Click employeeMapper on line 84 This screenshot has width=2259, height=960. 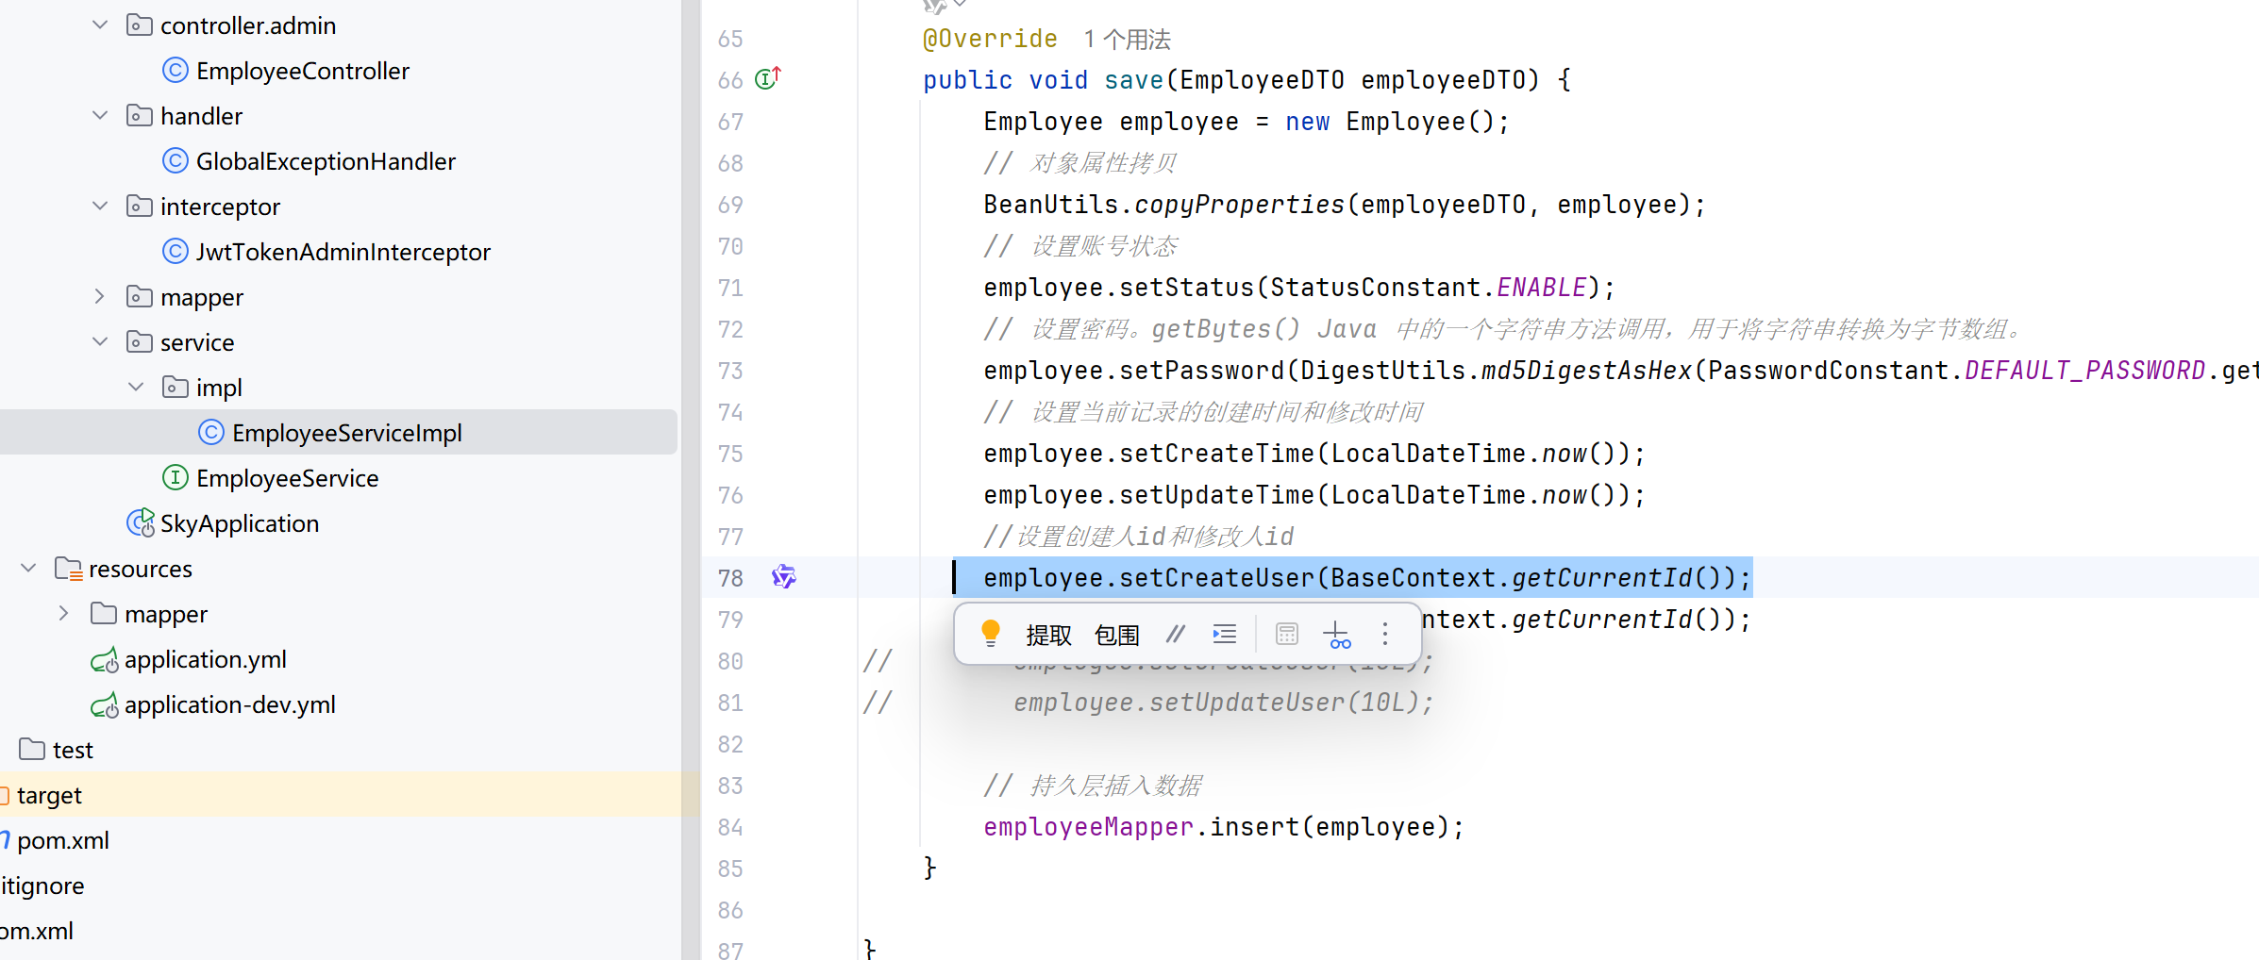click(1088, 827)
